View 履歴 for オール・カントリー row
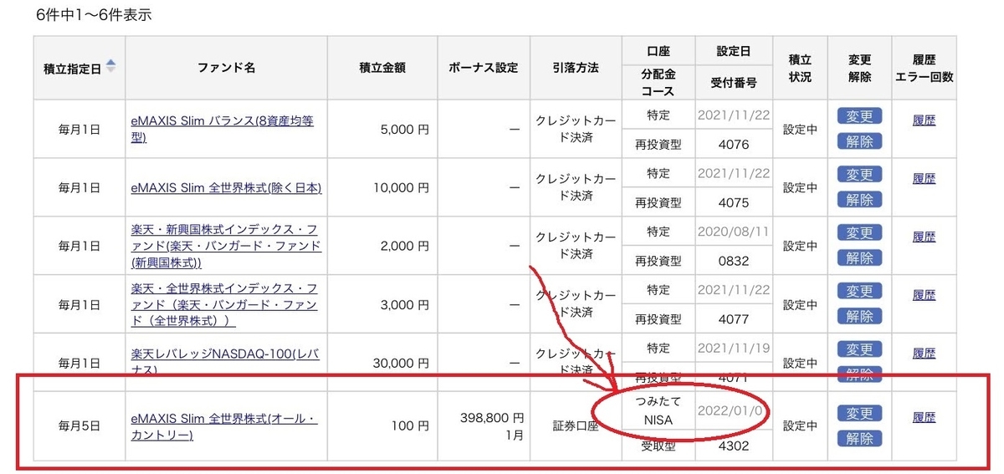Viewport: 1004px width, 474px height. (x=924, y=417)
